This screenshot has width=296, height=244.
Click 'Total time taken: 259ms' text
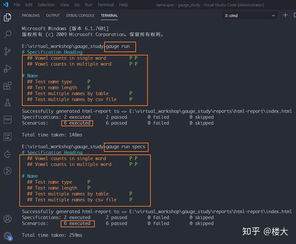[x=52, y=235]
